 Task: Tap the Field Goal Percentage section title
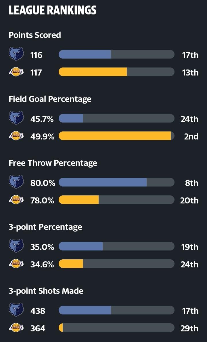[50, 99]
